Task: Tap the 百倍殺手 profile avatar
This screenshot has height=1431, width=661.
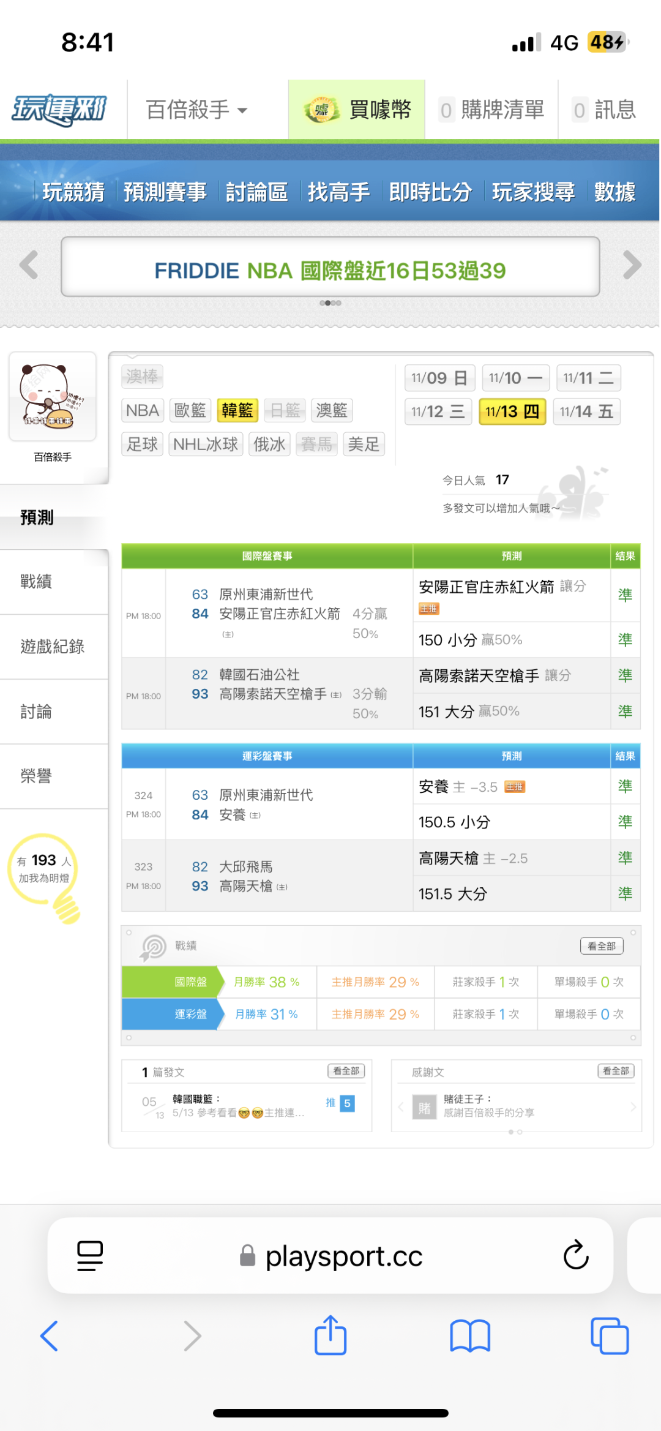Action: pyautogui.click(x=53, y=396)
